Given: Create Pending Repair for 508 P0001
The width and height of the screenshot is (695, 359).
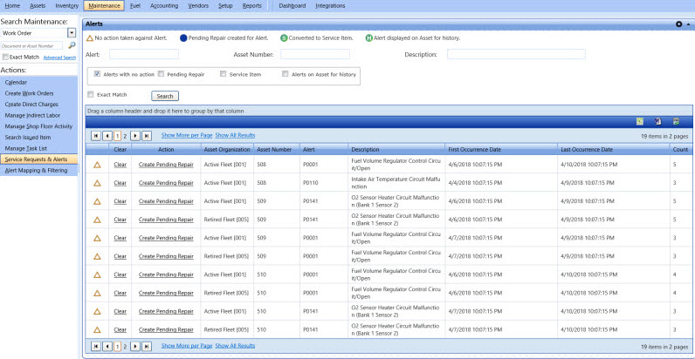Looking at the screenshot, I should pyautogui.click(x=166, y=165).
